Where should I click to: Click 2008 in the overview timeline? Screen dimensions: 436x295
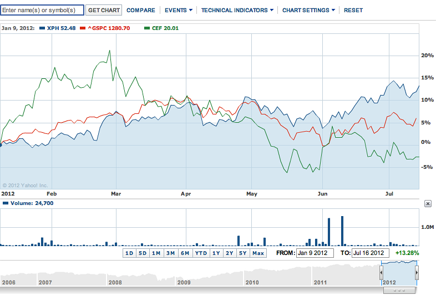coord(115,282)
